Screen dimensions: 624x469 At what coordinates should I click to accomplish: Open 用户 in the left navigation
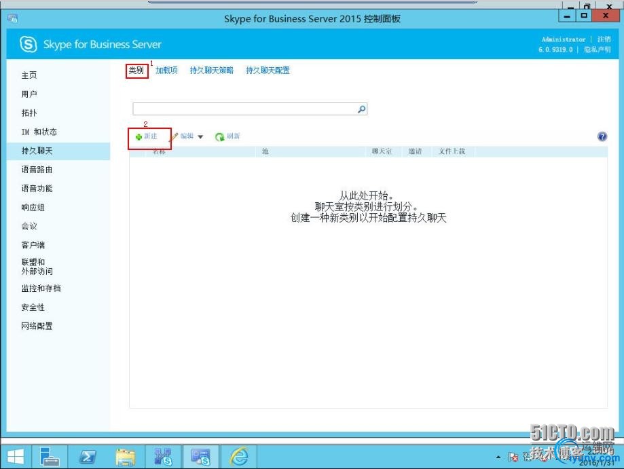(x=29, y=94)
